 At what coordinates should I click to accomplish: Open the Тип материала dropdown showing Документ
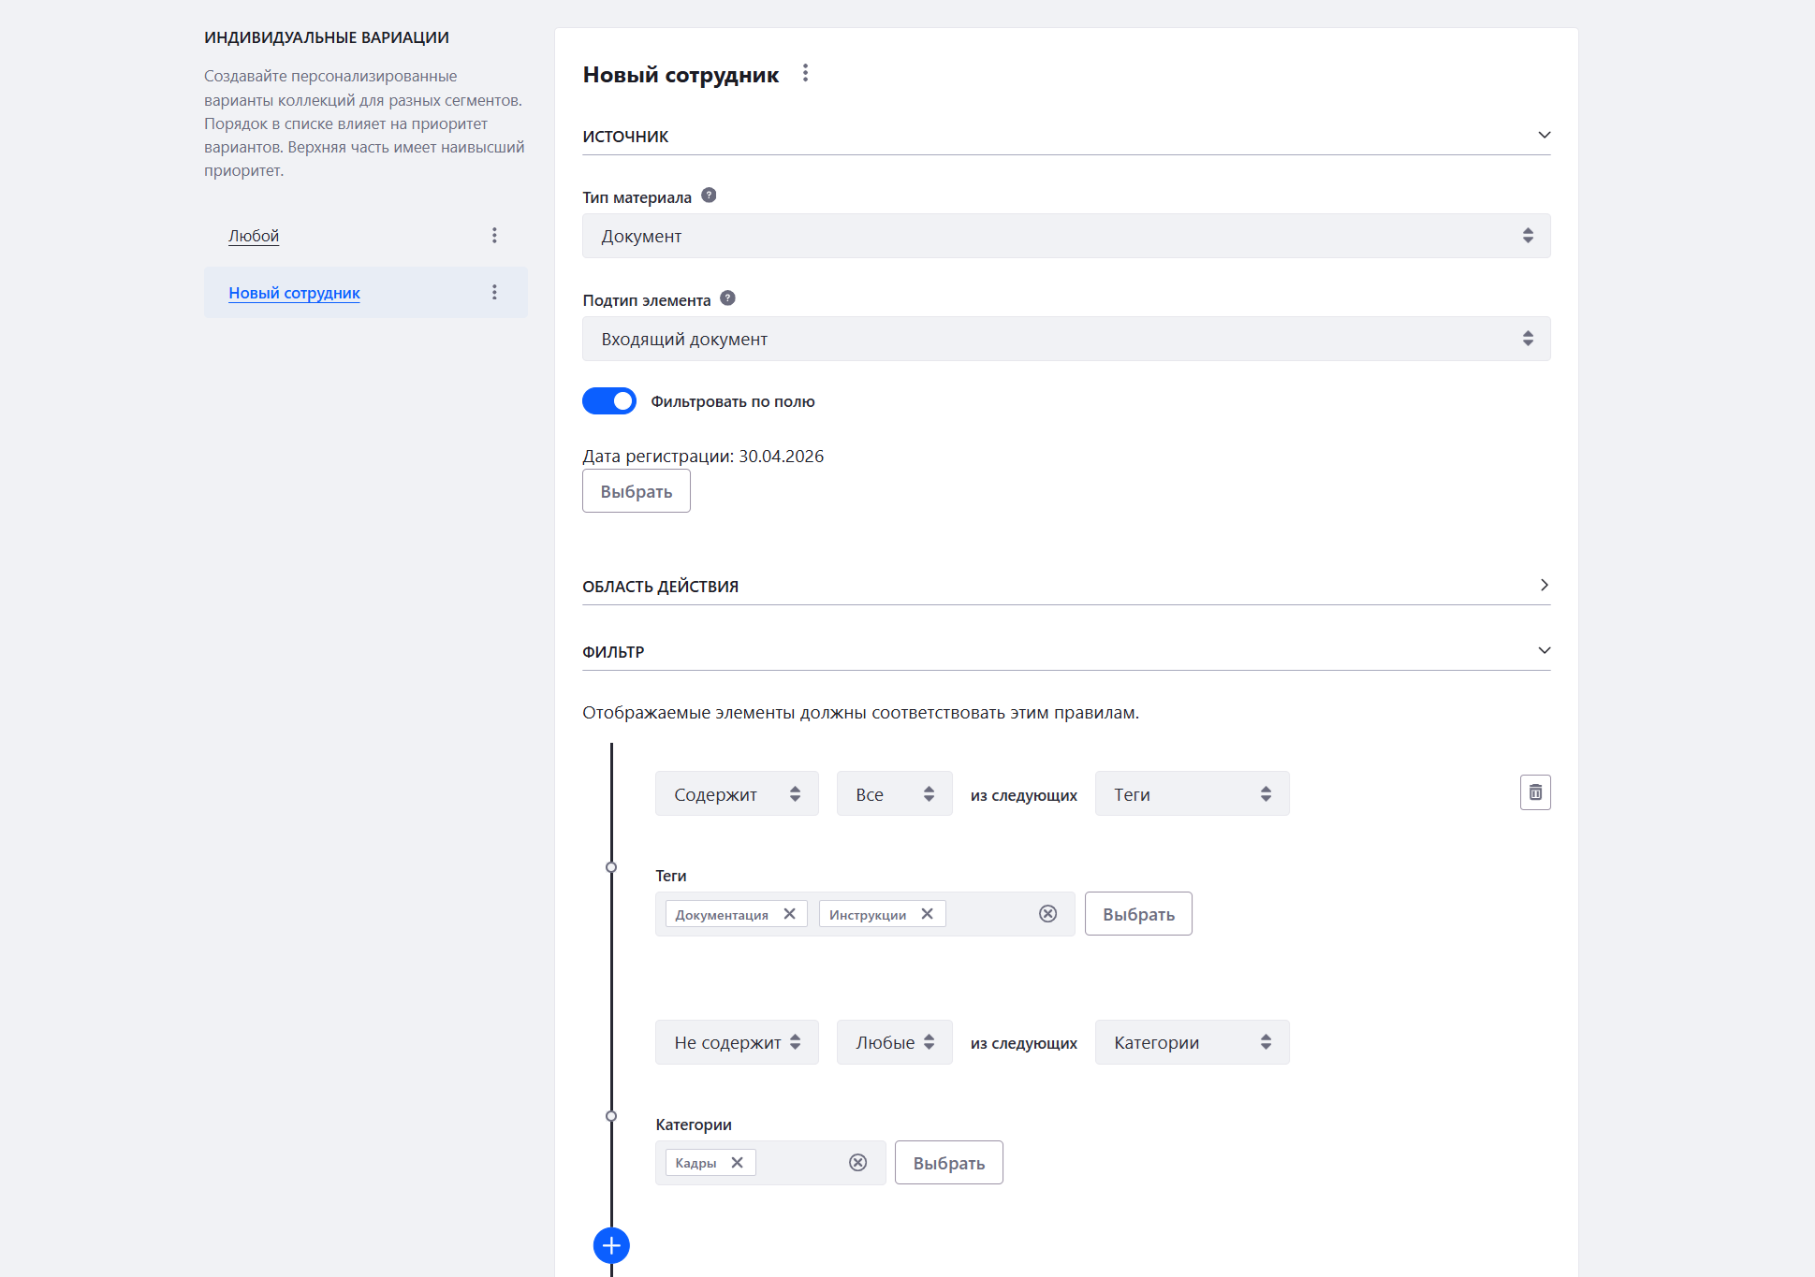pyautogui.click(x=1065, y=236)
